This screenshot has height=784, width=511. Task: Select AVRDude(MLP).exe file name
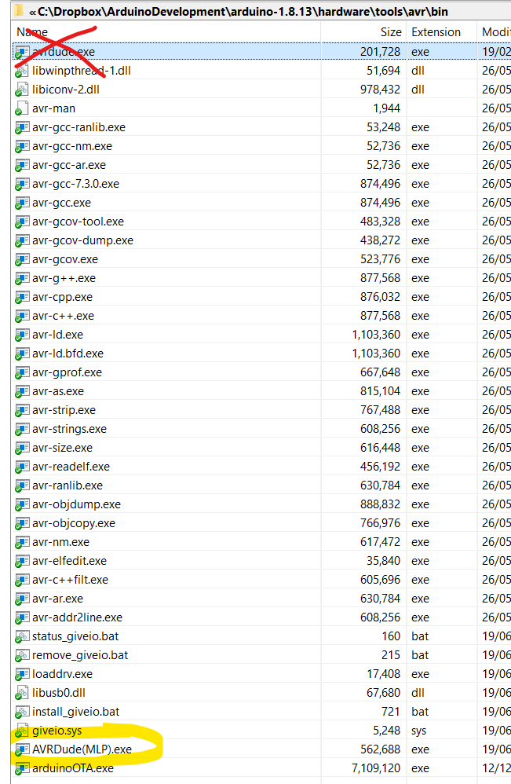pyautogui.click(x=82, y=750)
